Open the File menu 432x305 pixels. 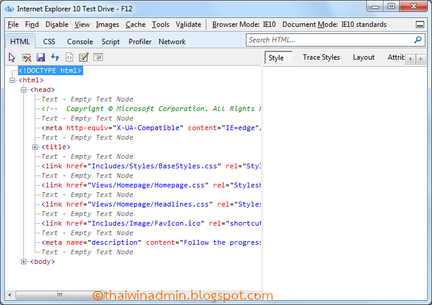coord(13,24)
